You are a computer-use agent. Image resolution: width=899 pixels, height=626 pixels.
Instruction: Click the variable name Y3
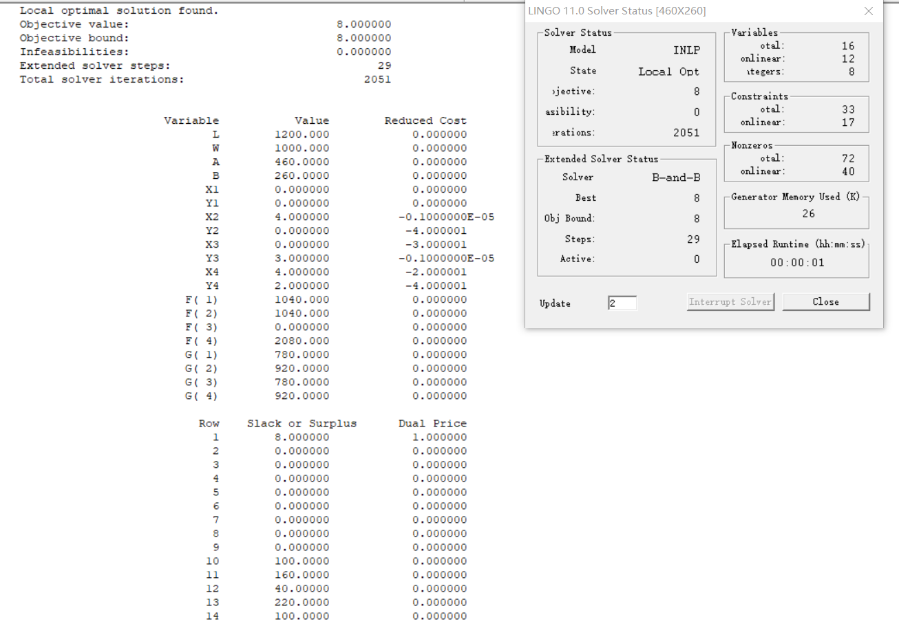click(212, 259)
